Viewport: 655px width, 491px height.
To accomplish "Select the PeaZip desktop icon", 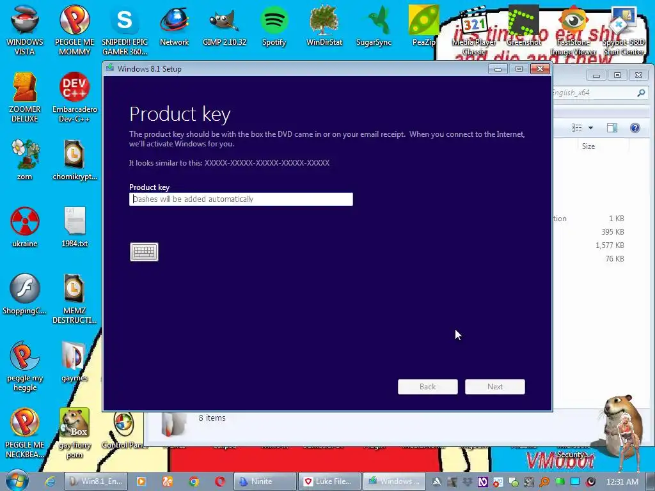I will click(x=423, y=26).
